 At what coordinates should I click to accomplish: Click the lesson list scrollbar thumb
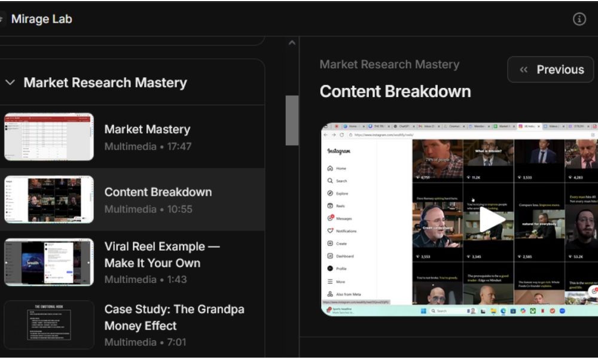click(x=292, y=120)
